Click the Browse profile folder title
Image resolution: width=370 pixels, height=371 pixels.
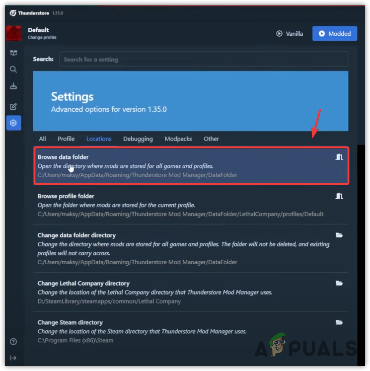coord(66,196)
